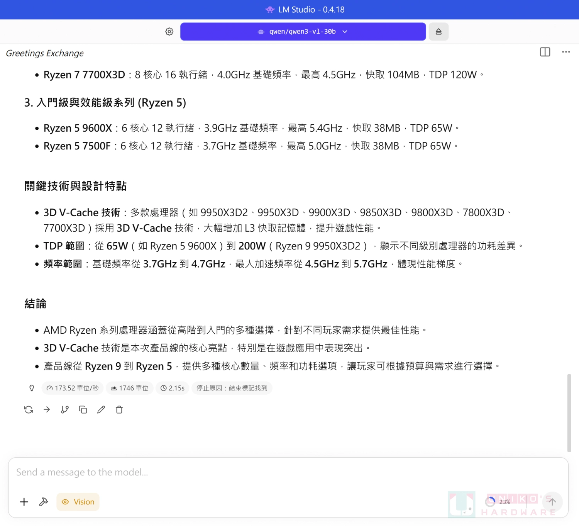Click the TDP 範圍 bullet

(x=283, y=246)
